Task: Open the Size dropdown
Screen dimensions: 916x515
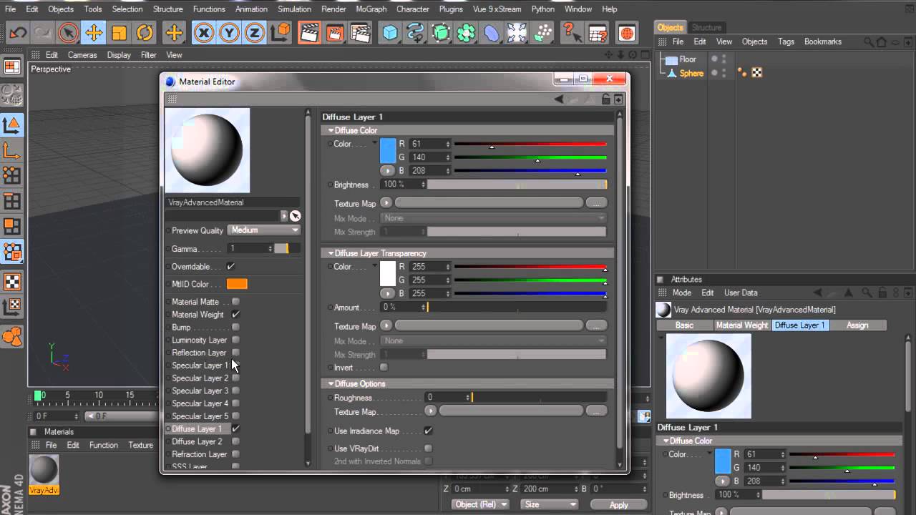Action: click(550, 504)
